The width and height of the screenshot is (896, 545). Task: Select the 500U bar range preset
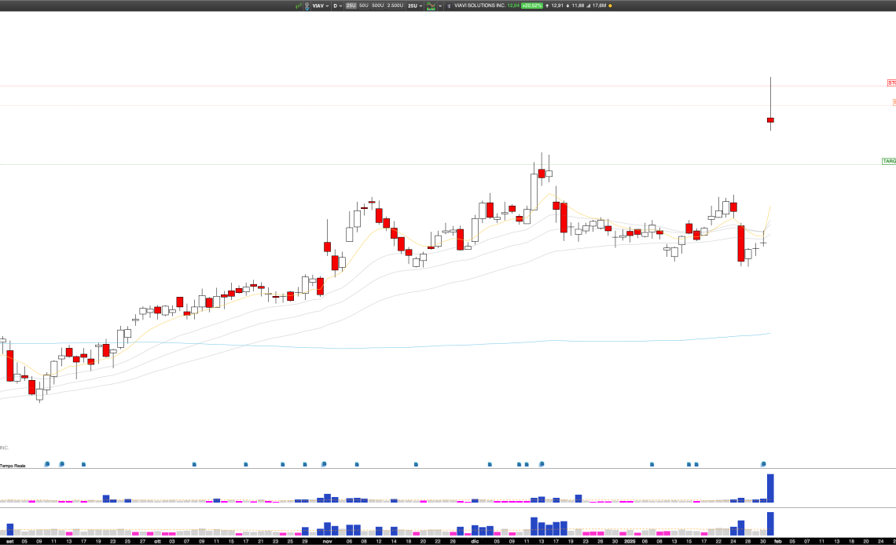point(378,5)
